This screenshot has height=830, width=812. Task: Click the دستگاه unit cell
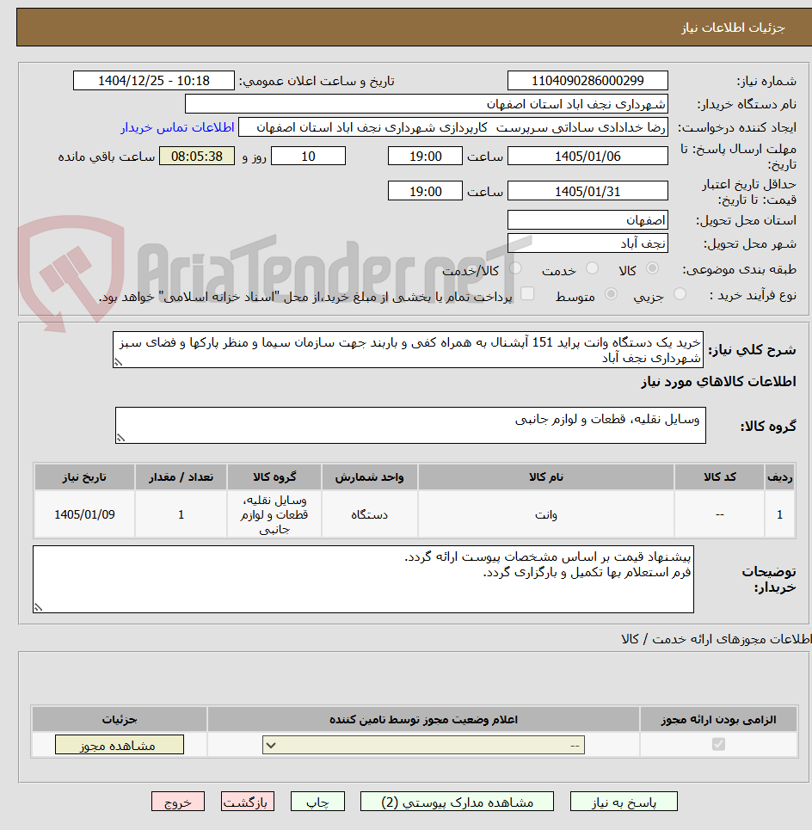[x=370, y=514]
